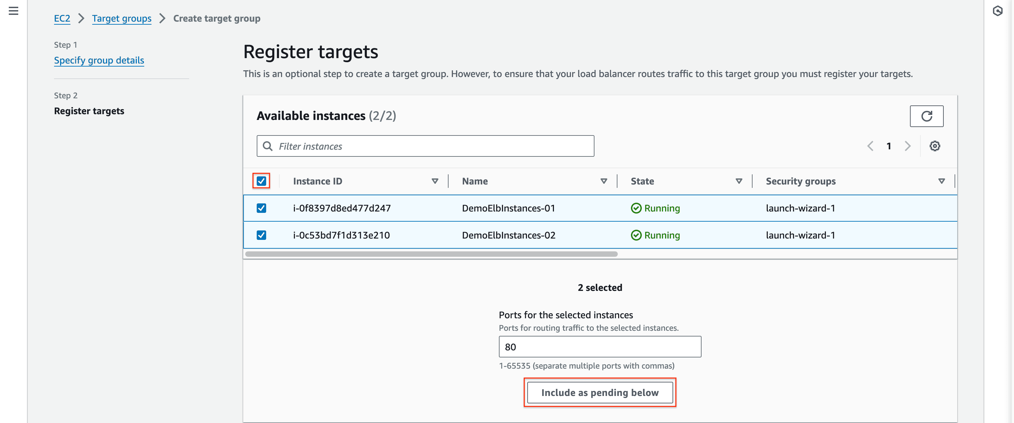Image resolution: width=1014 pixels, height=423 pixels.
Task: Click Running status icon for DemoElbInstances-01
Action: tap(636, 208)
